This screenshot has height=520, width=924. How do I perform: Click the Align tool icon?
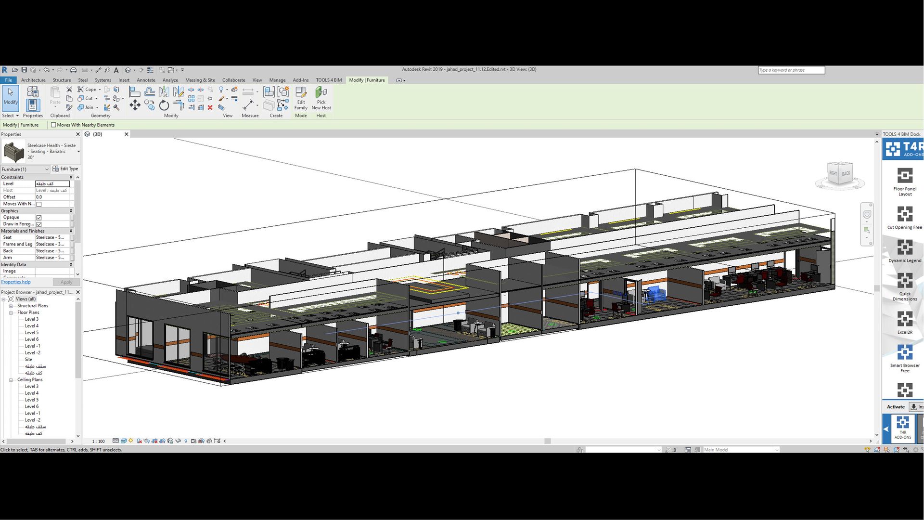pyautogui.click(x=135, y=91)
